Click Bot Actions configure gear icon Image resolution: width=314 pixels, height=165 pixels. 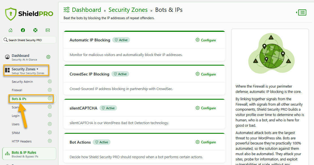point(198,142)
